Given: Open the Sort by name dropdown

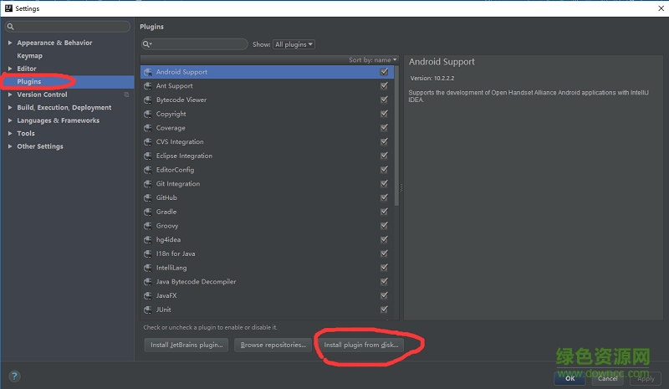Looking at the screenshot, I should (x=372, y=59).
